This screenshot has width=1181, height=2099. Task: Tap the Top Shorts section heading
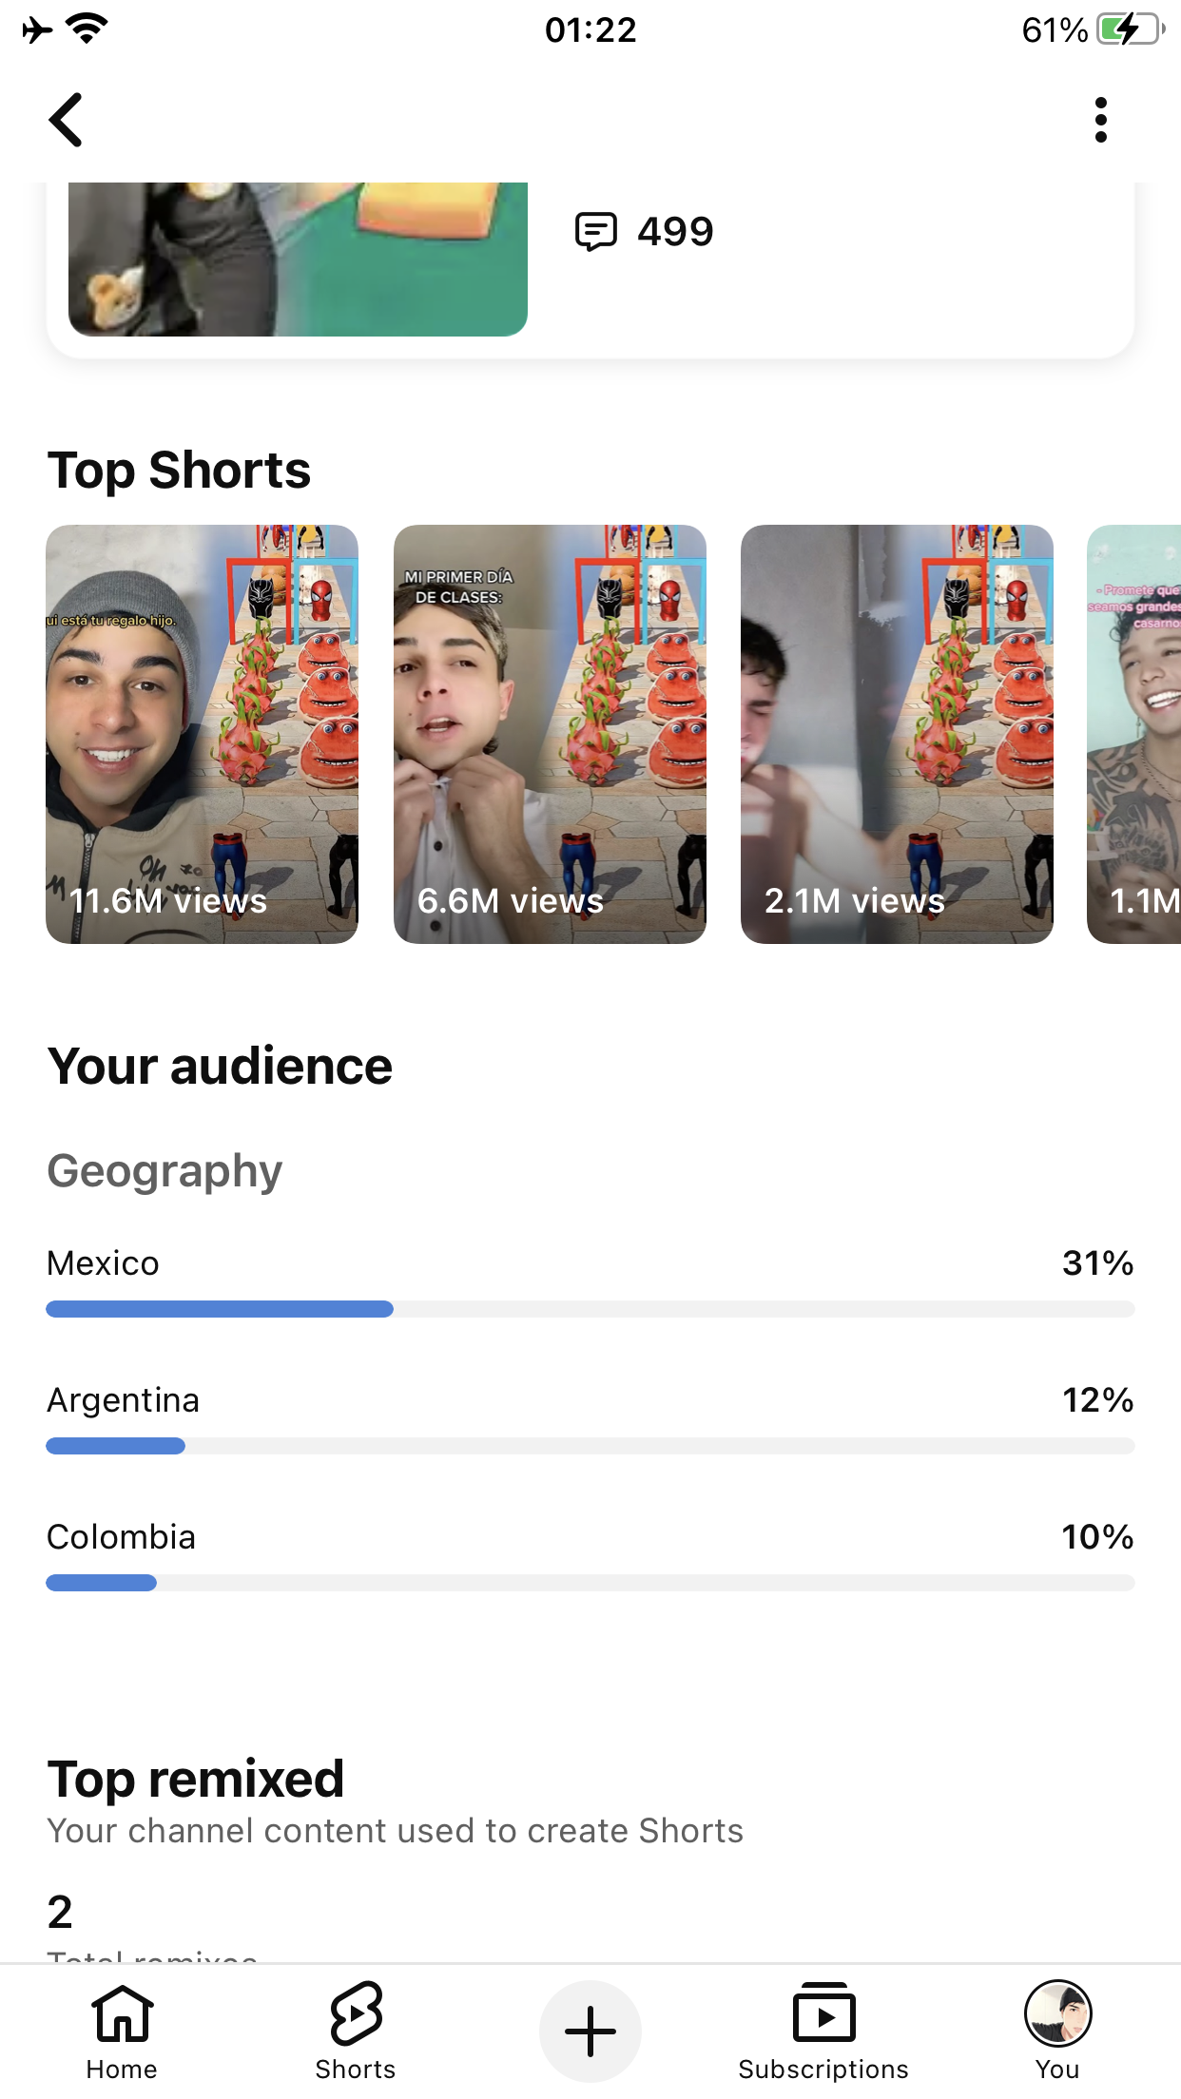[179, 471]
